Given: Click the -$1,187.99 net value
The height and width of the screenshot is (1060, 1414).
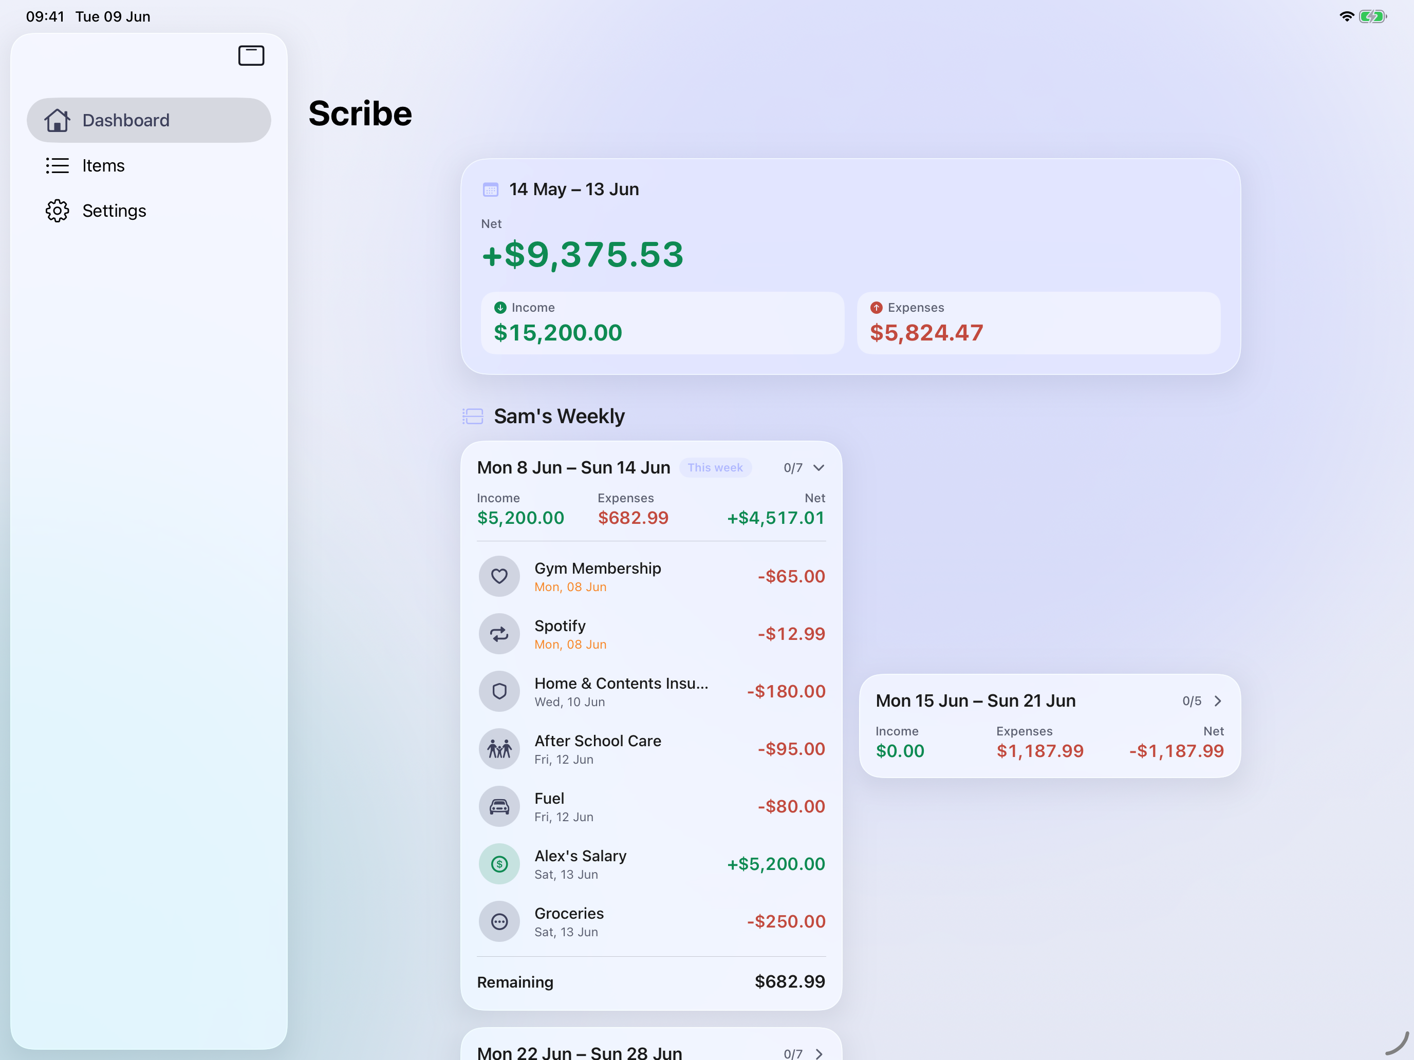Looking at the screenshot, I should pos(1176,751).
